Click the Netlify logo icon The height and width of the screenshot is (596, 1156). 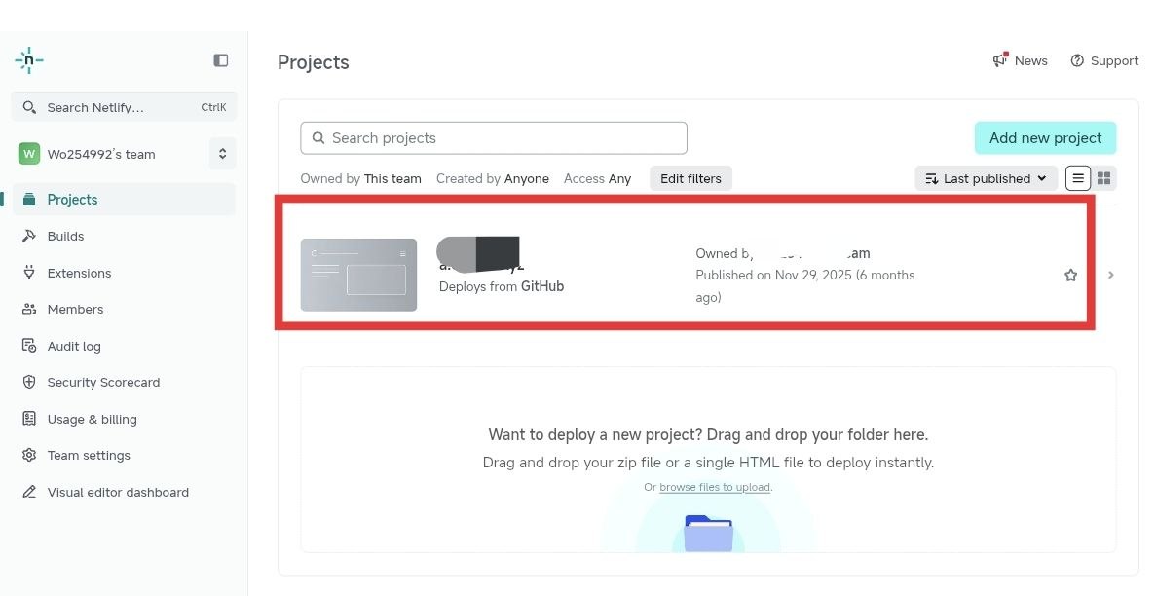pos(29,59)
